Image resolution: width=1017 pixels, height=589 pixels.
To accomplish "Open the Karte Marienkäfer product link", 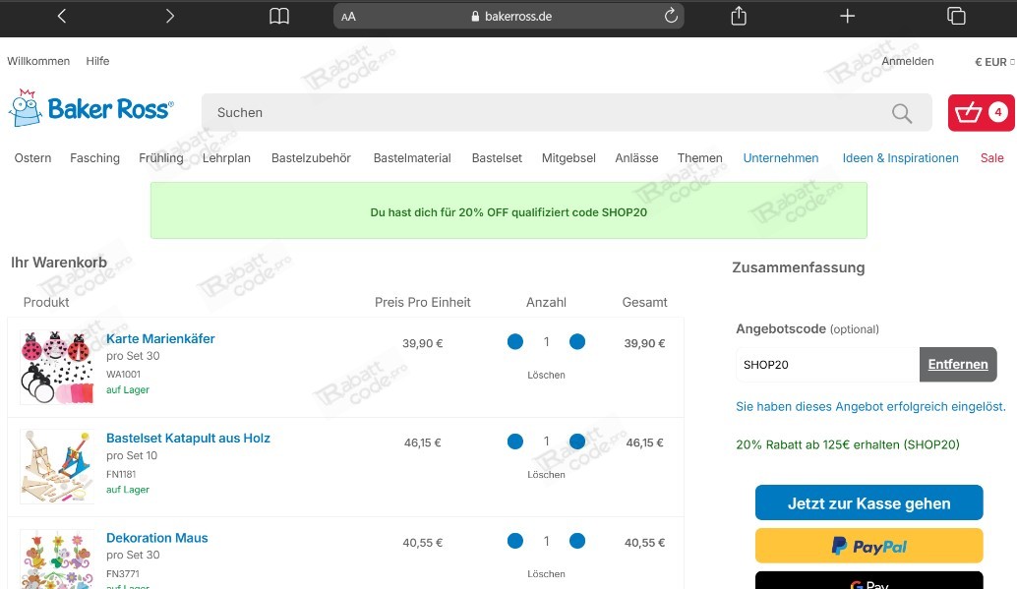I will coord(160,338).
